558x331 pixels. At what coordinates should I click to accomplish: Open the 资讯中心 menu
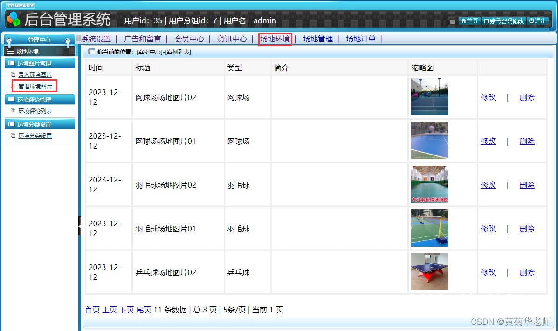[232, 39]
